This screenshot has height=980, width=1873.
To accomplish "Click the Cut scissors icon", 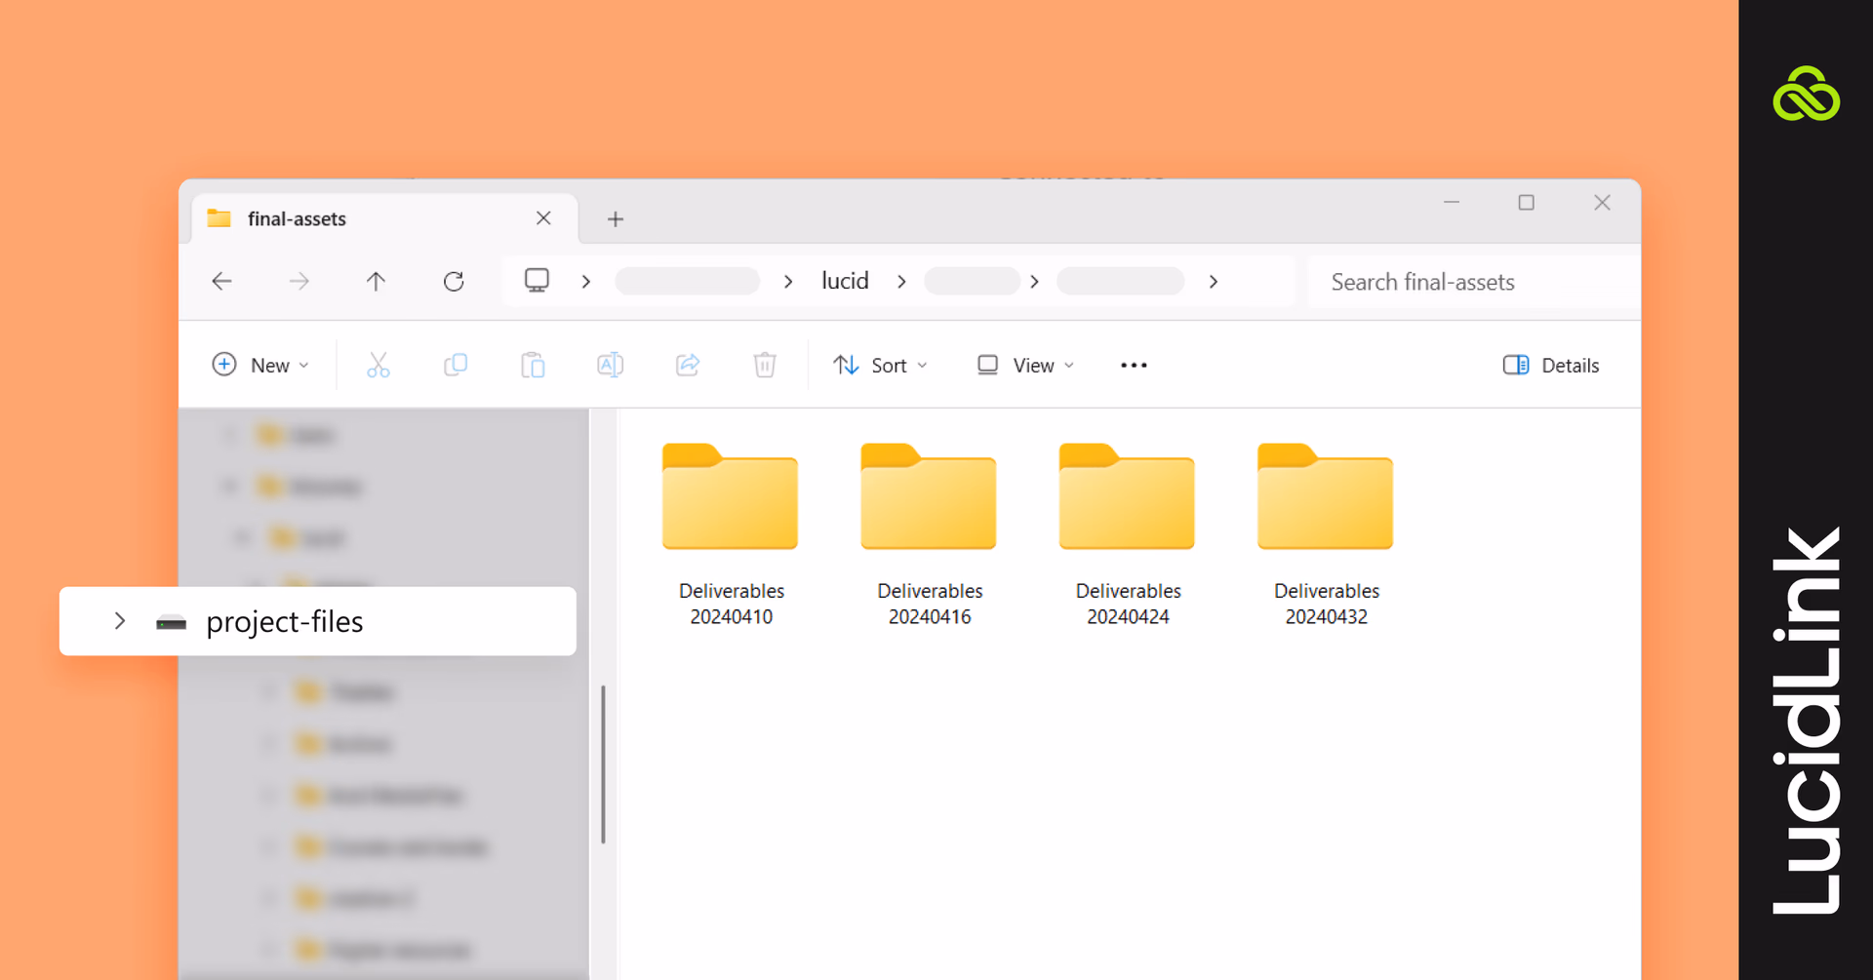I will coord(378,365).
